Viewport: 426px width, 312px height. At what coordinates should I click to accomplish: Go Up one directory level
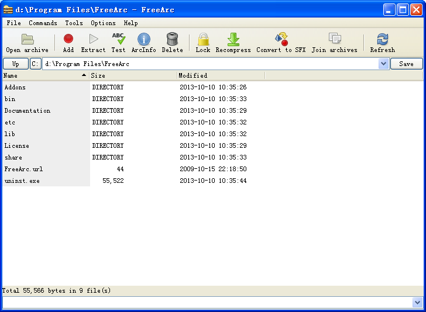click(x=16, y=64)
